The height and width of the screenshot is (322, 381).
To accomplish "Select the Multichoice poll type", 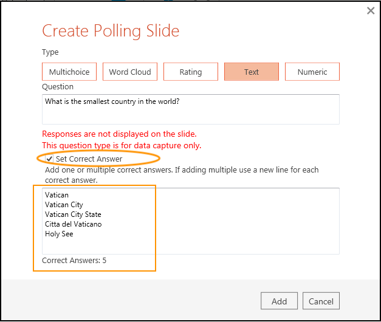I will [69, 72].
